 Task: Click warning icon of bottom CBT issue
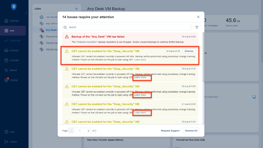[x=67, y=122]
